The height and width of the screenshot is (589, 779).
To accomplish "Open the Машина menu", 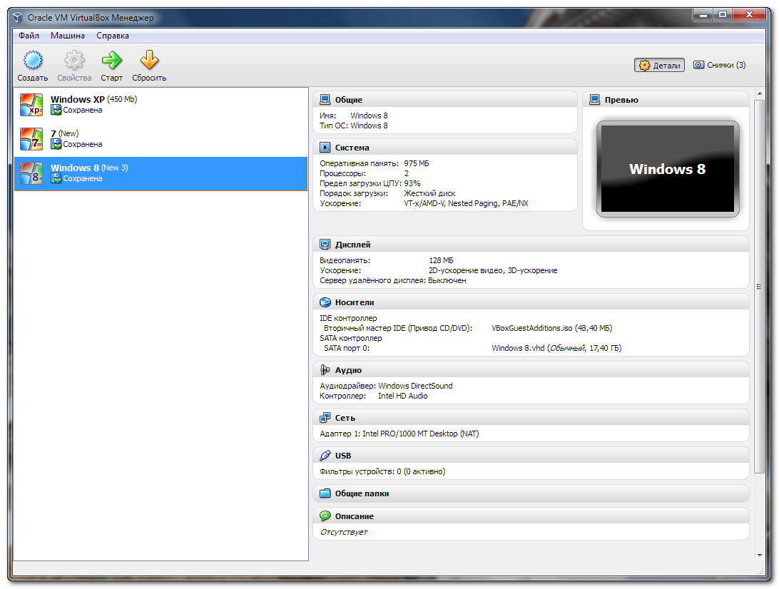I will click(x=68, y=36).
